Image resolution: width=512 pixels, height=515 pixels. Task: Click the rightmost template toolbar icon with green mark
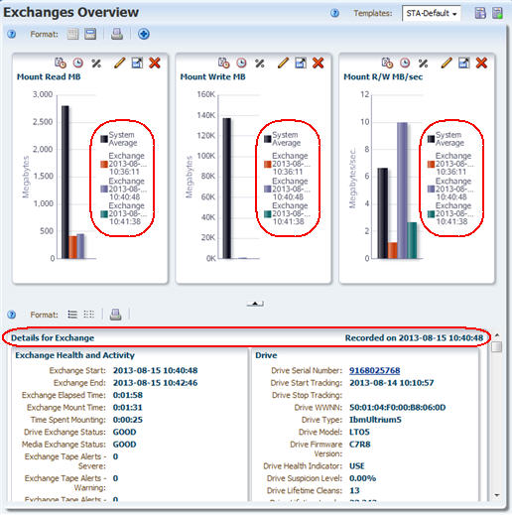tap(497, 13)
